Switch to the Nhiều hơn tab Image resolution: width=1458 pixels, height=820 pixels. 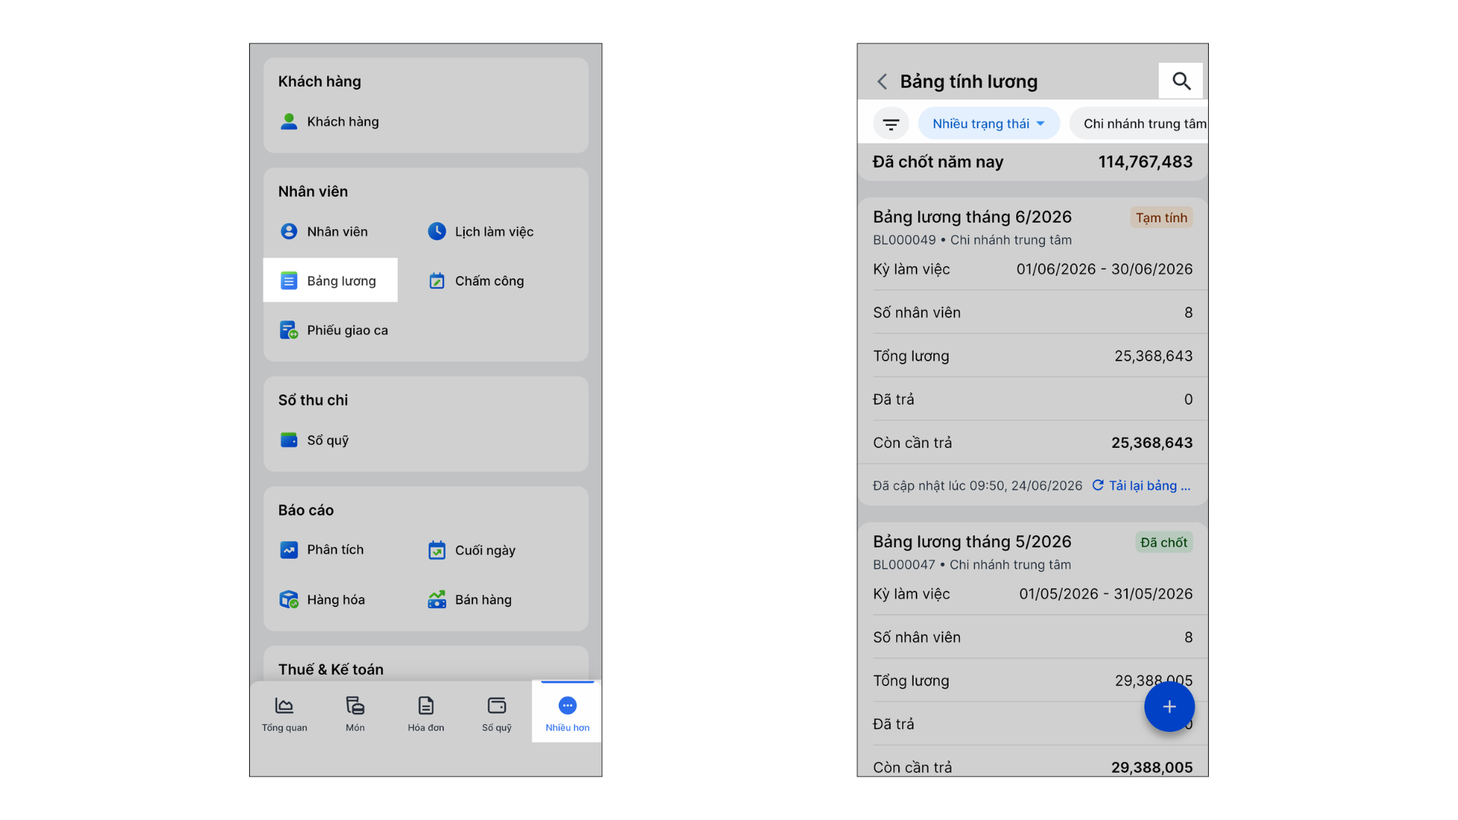[x=567, y=712]
